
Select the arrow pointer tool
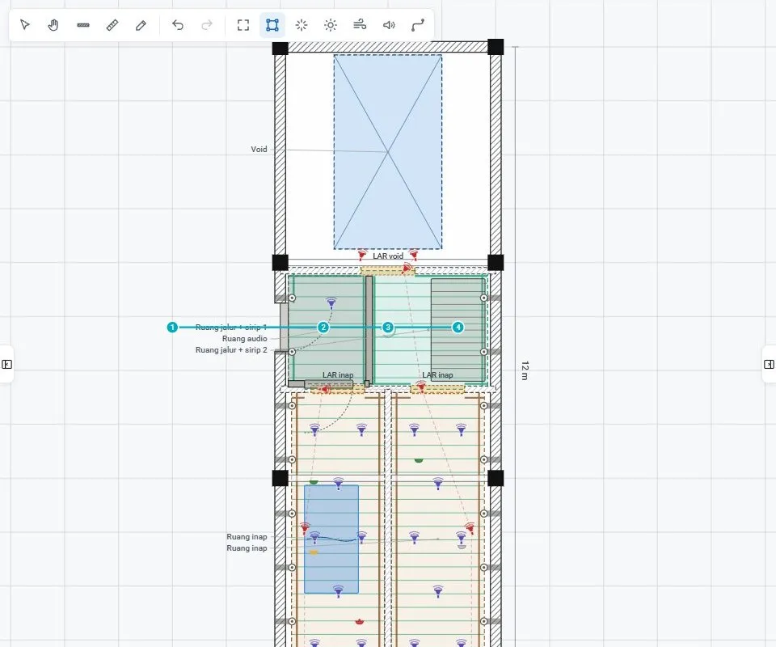tap(25, 25)
